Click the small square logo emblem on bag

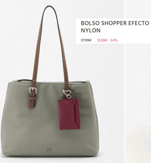[x=50, y=149]
